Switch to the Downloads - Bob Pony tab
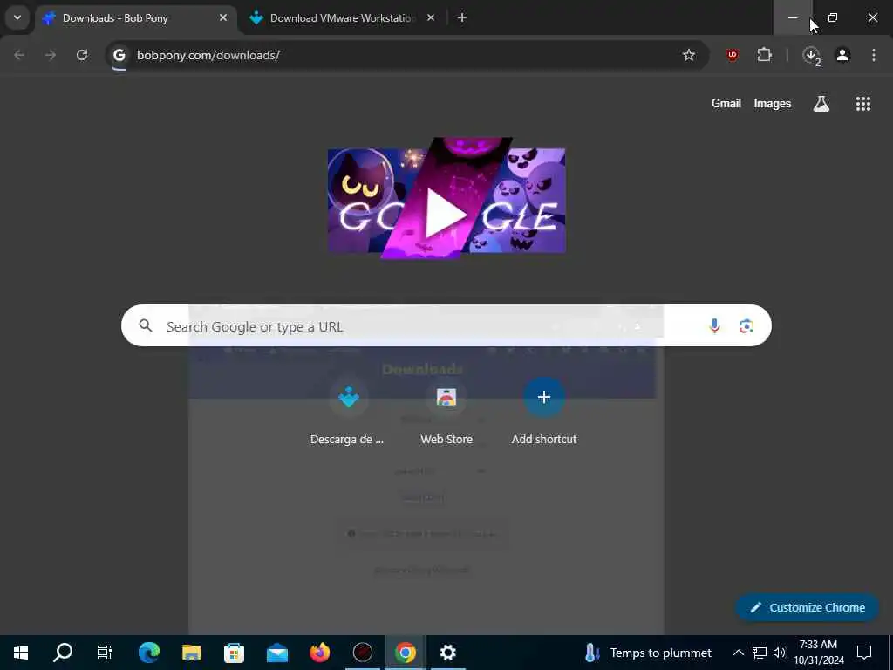Viewport: 893px width, 670px height. (137, 18)
